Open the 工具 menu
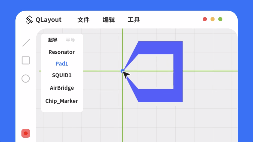This screenshot has height=142, width=253. point(134,20)
